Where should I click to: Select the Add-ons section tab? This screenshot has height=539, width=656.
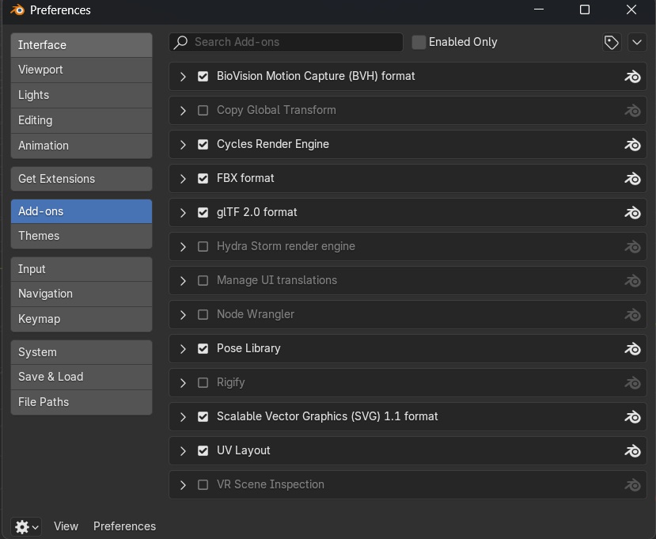click(82, 211)
